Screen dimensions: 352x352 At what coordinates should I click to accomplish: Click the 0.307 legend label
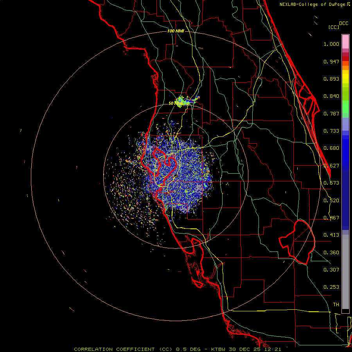[331, 270]
